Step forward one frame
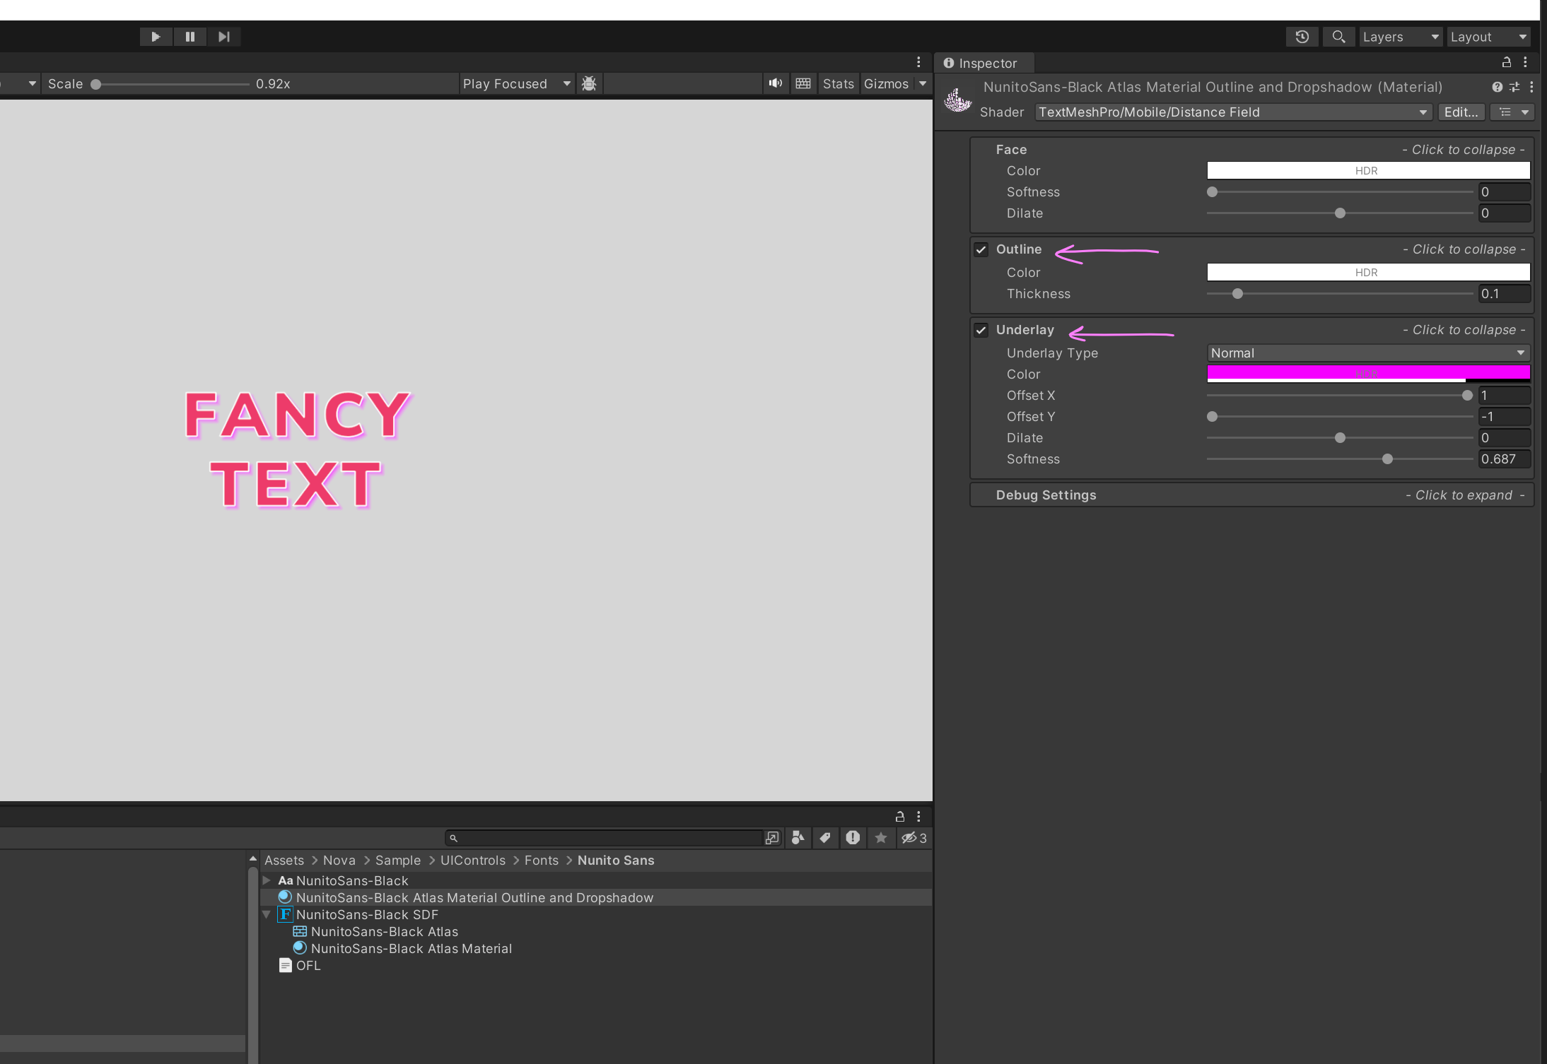The width and height of the screenshot is (1547, 1064). coord(223,36)
